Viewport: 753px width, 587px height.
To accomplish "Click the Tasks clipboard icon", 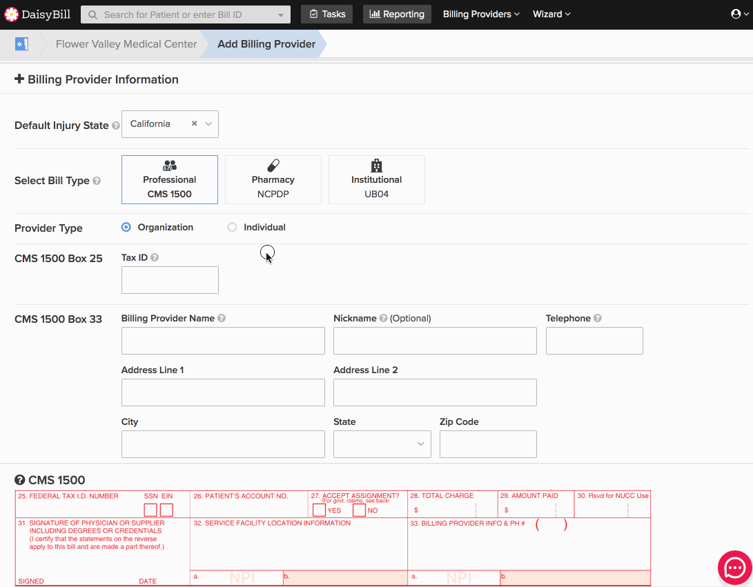I will (x=313, y=14).
